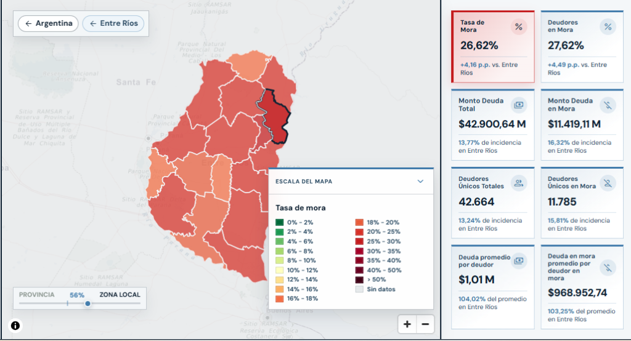
Task: Click the PROVINCIA label on the slider
Action: tap(36, 295)
